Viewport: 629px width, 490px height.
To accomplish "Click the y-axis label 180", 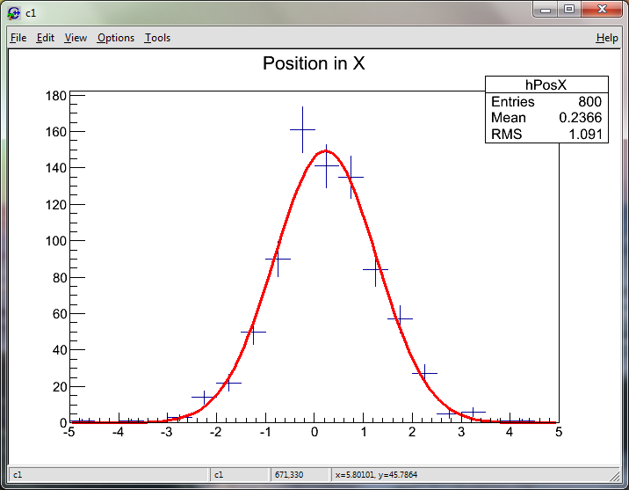I will (x=56, y=96).
